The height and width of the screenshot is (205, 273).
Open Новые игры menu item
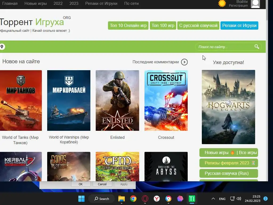tap(35, 3)
